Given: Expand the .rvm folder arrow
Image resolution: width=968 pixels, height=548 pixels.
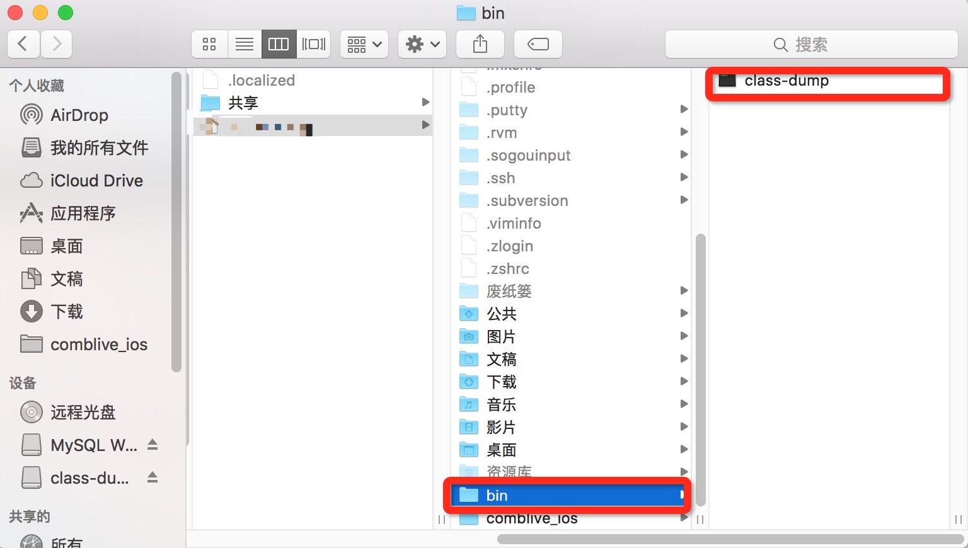Looking at the screenshot, I should [684, 132].
